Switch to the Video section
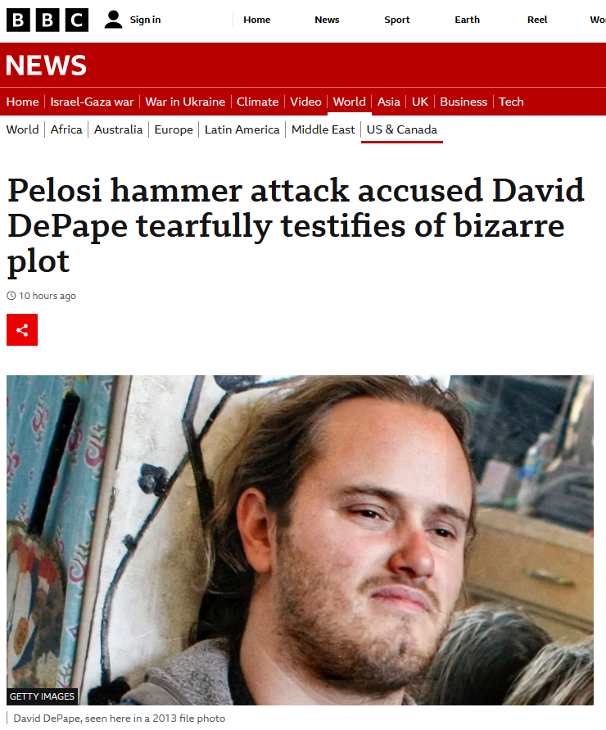Screen dimensions: 606x730 [305, 102]
